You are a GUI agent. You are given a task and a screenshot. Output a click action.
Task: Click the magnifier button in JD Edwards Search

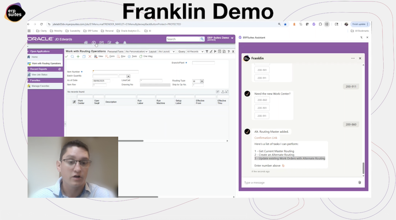coord(202,39)
